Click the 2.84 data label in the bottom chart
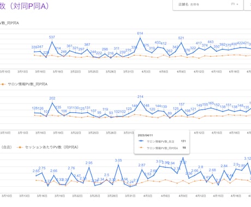The image size is (251, 207). [x=224, y=166]
